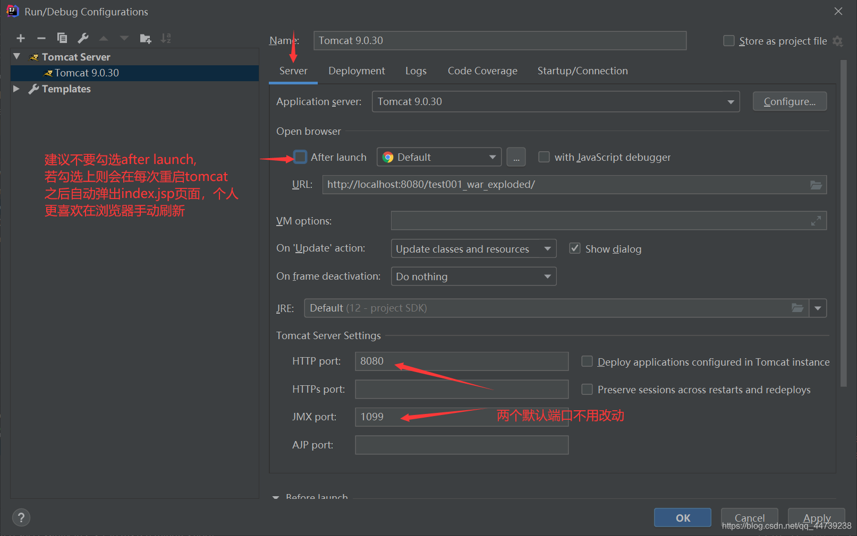Toggle After launch checkbox

click(300, 157)
